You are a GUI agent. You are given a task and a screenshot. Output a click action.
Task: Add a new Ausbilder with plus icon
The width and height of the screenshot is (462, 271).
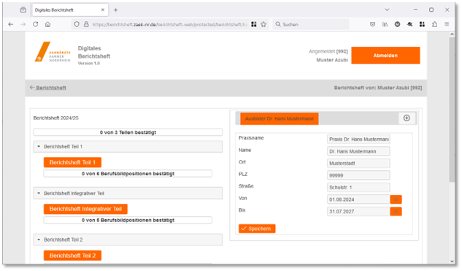(x=407, y=118)
